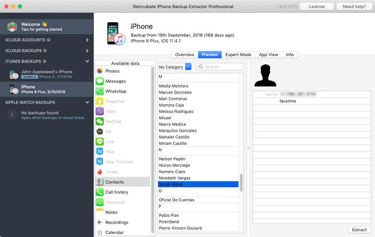Select contact Macro Medica

198,124
